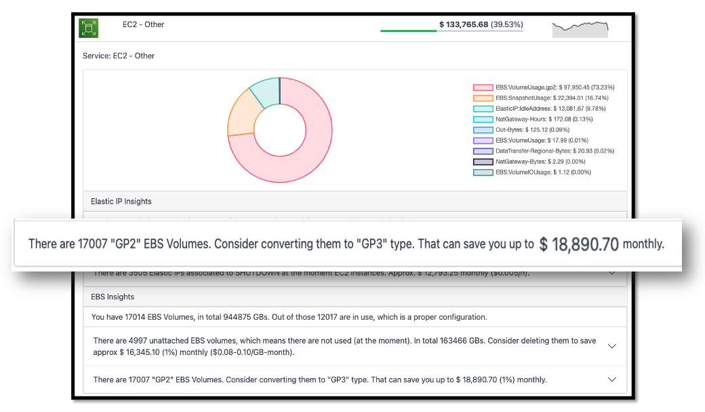Toggle EBS:SnapshotUsage legend swatch
The image size is (705, 412).
[483, 98]
